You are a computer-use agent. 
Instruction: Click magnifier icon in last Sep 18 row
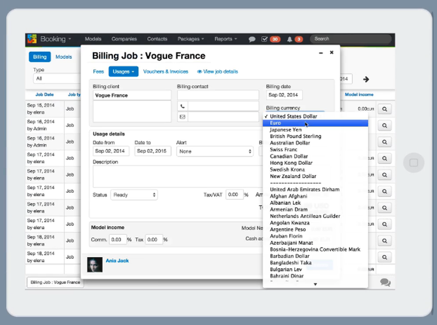point(385,257)
